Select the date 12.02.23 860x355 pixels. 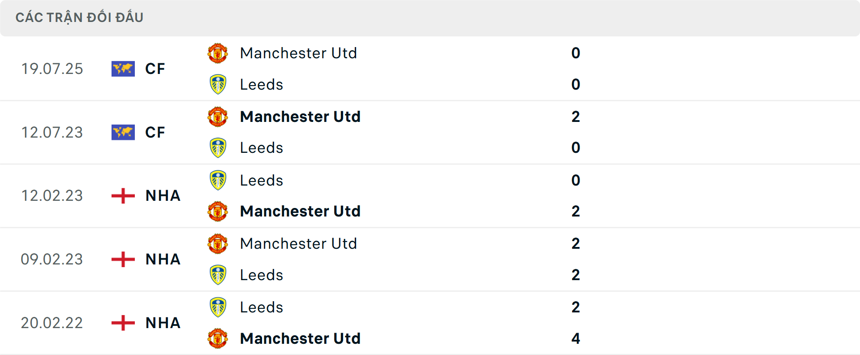52,196
